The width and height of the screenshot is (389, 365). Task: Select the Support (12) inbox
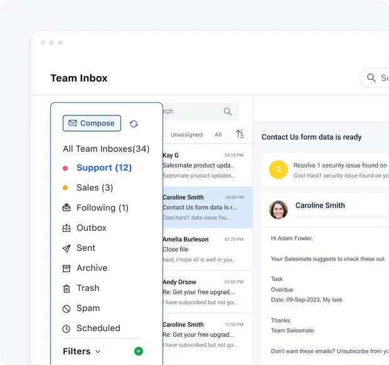pyautogui.click(x=104, y=167)
